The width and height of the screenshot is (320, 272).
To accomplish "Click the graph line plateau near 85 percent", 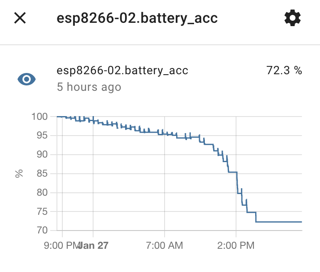I will pyautogui.click(x=233, y=172).
